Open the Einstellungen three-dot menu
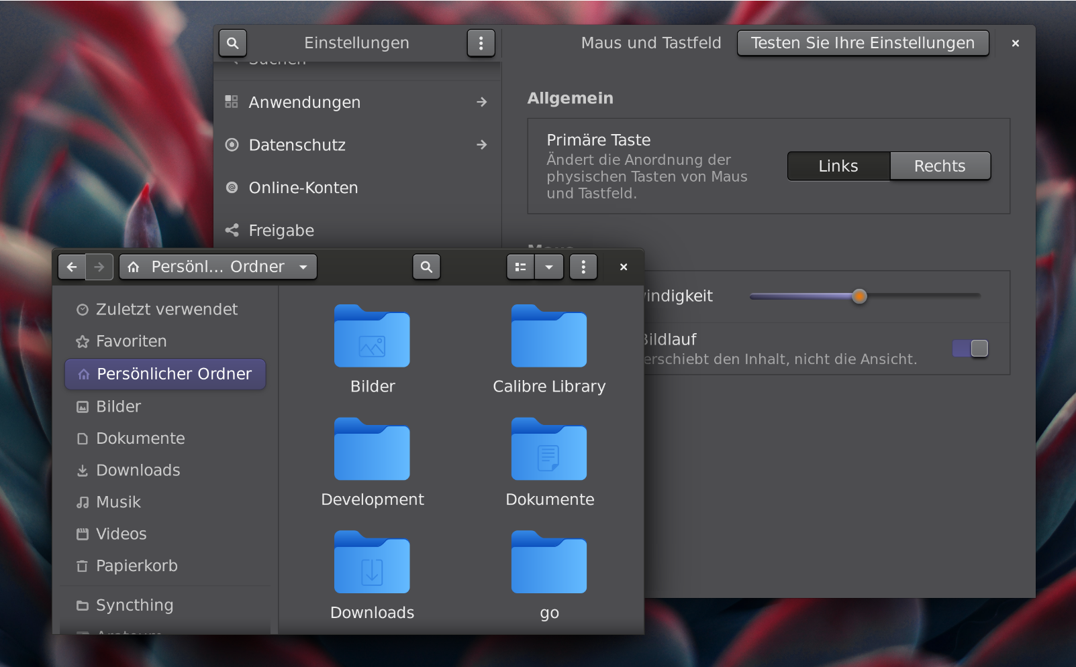This screenshot has height=667, width=1076. pyautogui.click(x=481, y=44)
